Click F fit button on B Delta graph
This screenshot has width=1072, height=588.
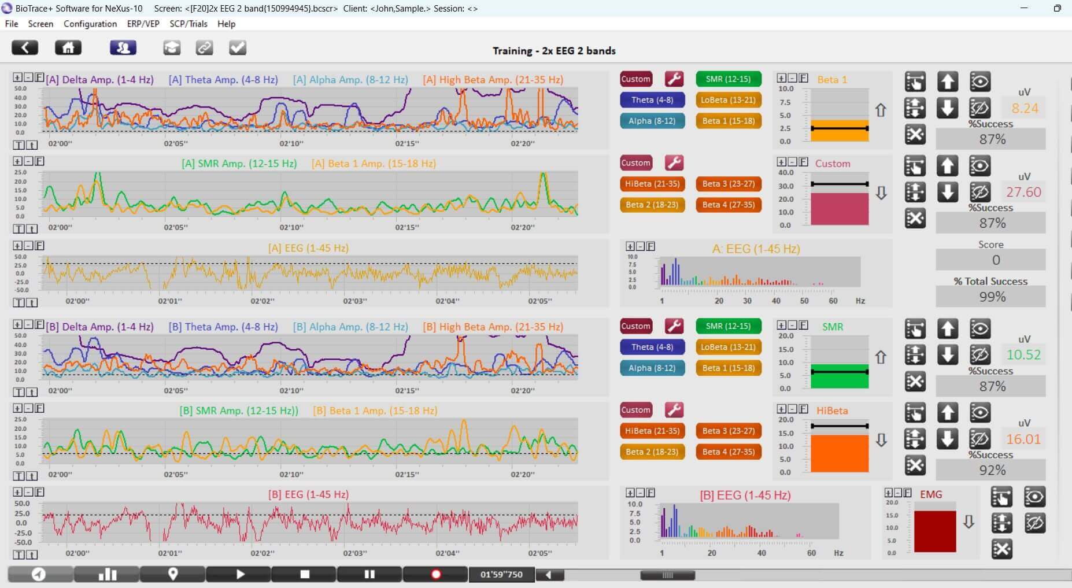pyautogui.click(x=39, y=324)
